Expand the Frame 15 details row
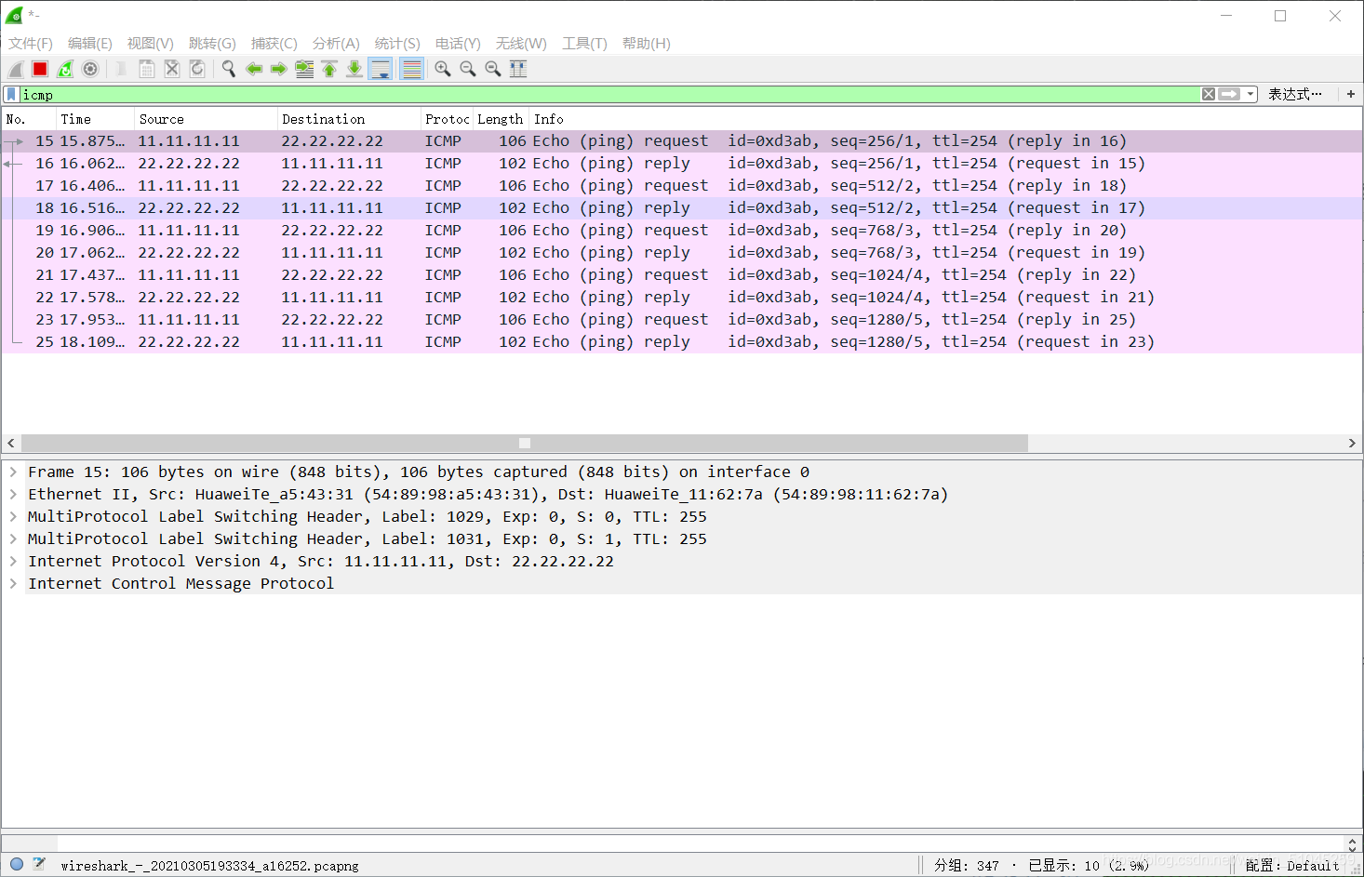The width and height of the screenshot is (1364, 877). tap(13, 472)
